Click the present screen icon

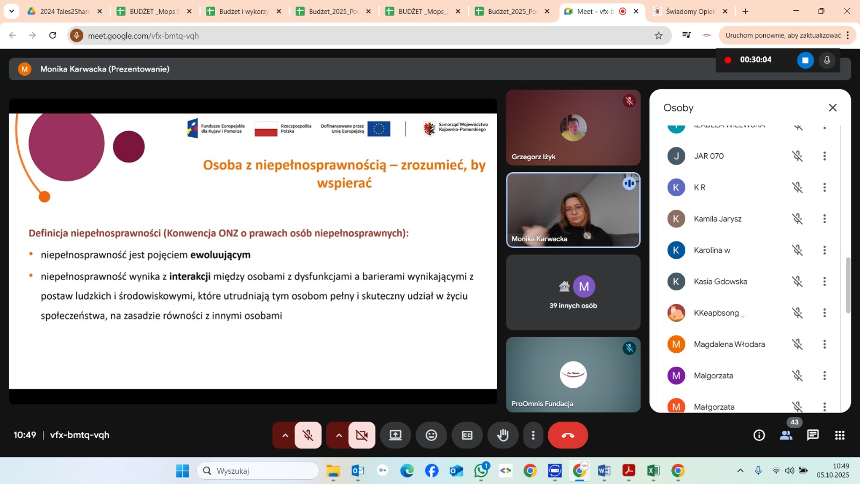[396, 435]
